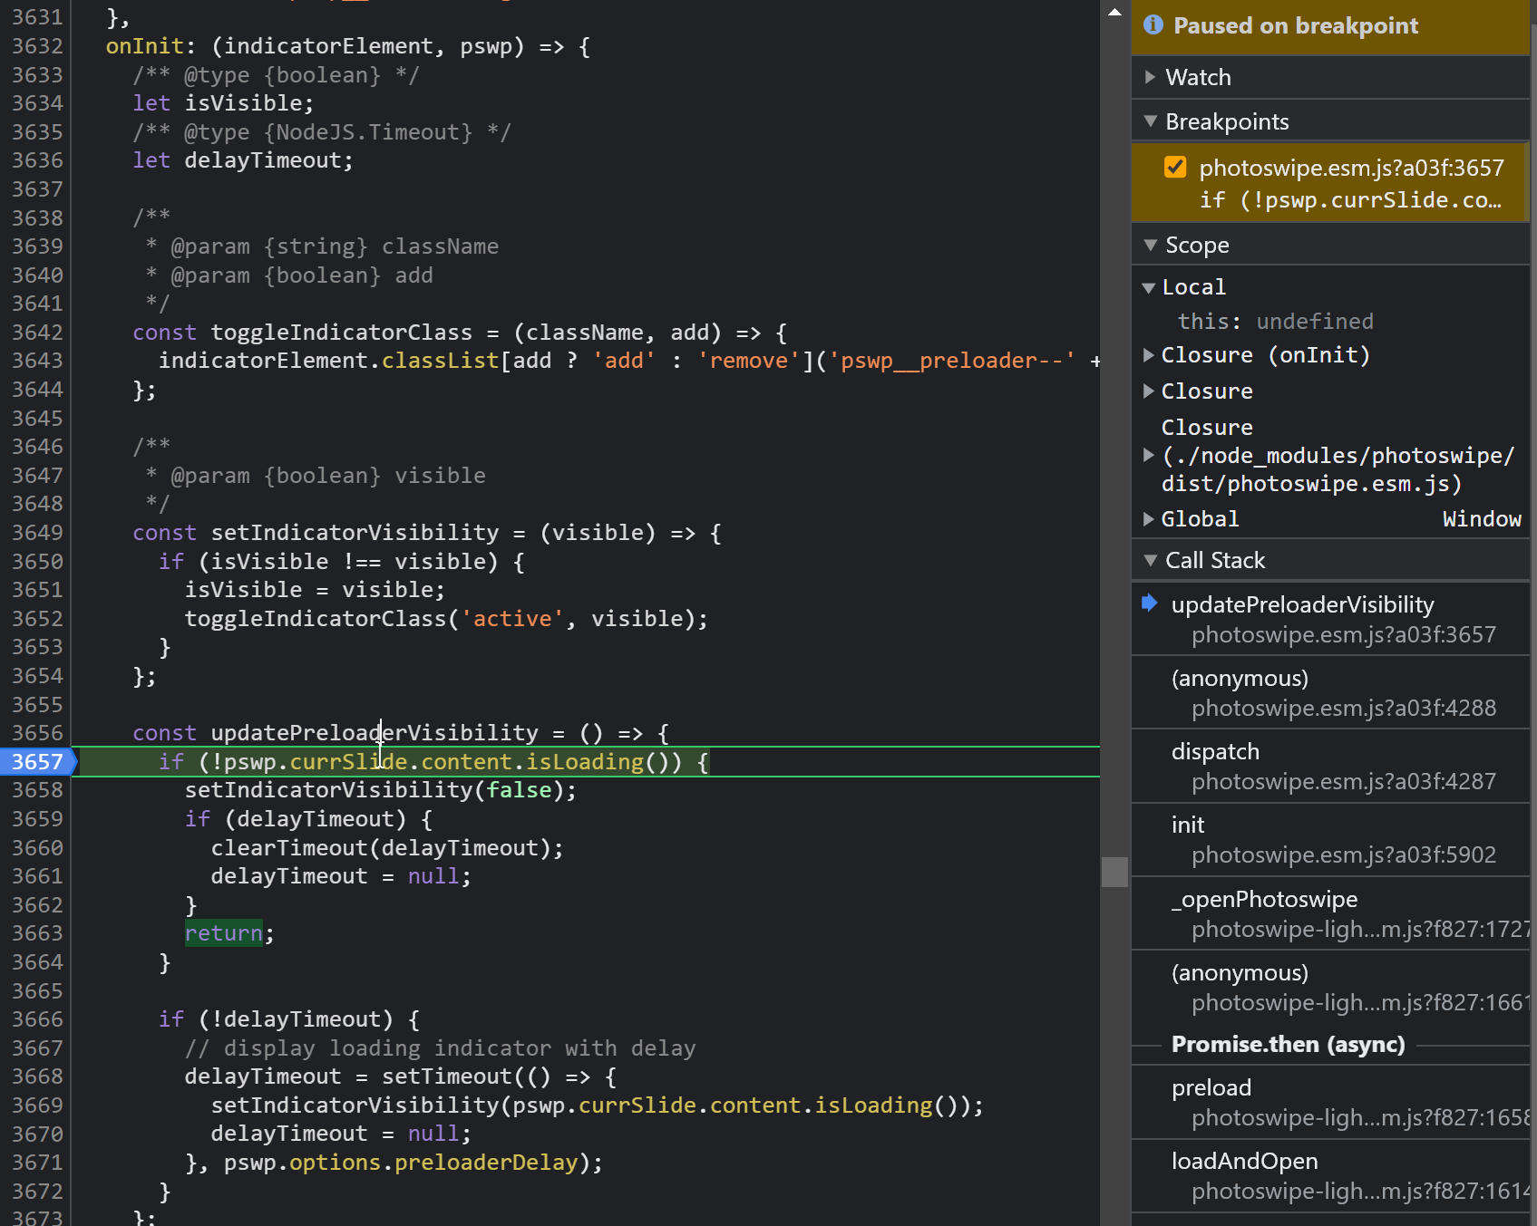Expand the Closure (onInit) scope
Screen dimensions: 1537x1226
(1149, 354)
